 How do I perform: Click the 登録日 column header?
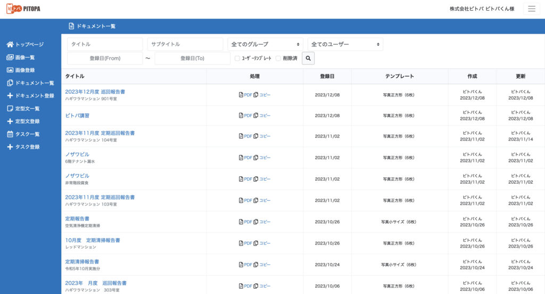click(x=327, y=76)
